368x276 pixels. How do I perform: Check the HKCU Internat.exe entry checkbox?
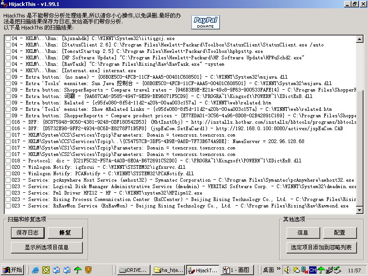[x=8, y=70]
